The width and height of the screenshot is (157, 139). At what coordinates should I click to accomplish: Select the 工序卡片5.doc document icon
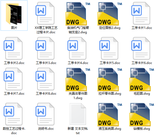pyautogui.click(x=109, y=48)
